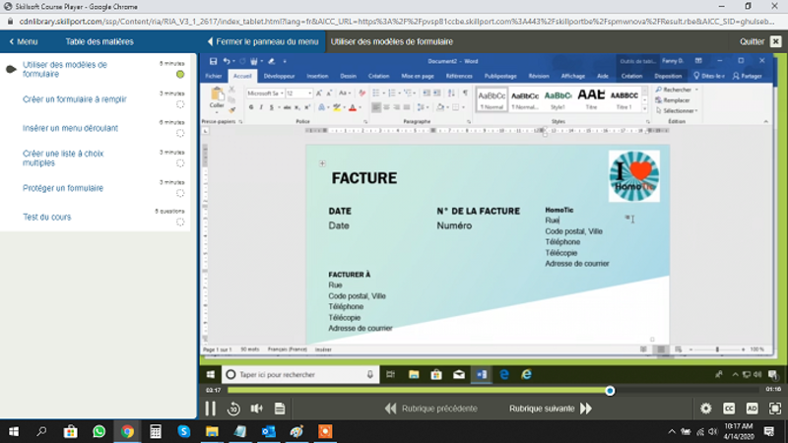Open Test du cours
The height and width of the screenshot is (443, 788).
pos(46,218)
